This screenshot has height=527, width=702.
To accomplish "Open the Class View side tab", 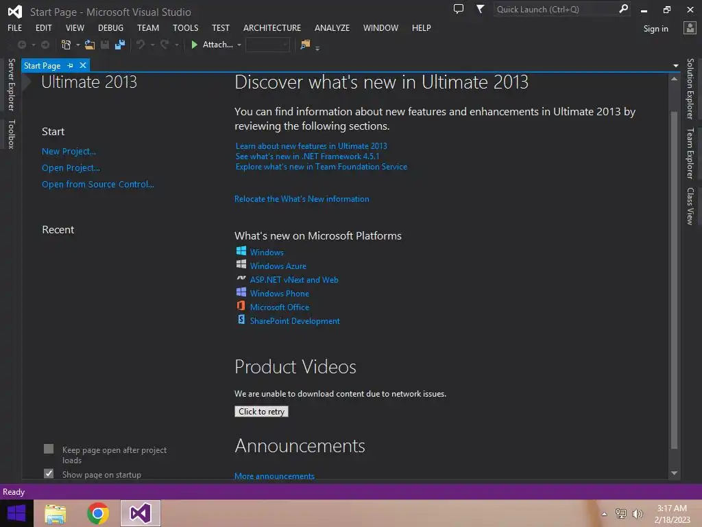I will [x=690, y=206].
